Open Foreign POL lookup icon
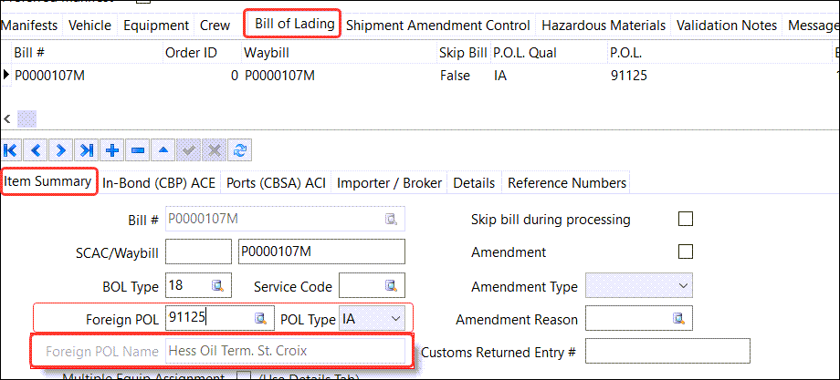 point(260,317)
